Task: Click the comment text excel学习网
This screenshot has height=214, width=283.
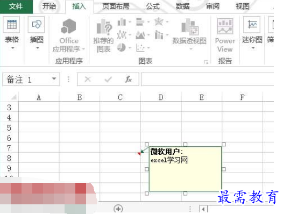Action: pyautogui.click(x=169, y=160)
